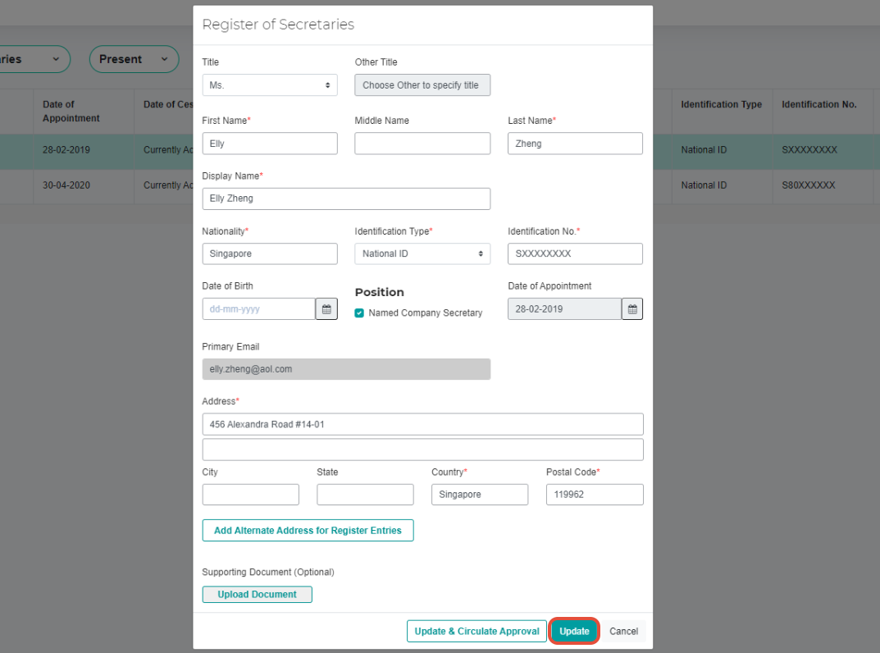Open the Date of Appointment calendar picker
880x653 pixels.
tap(632, 308)
